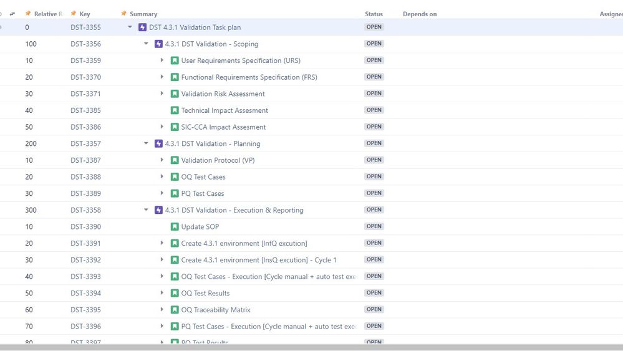The width and height of the screenshot is (623, 351).
Task: Click the horizontal scrollbar along the bottom
Action: (x=312, y=347)
